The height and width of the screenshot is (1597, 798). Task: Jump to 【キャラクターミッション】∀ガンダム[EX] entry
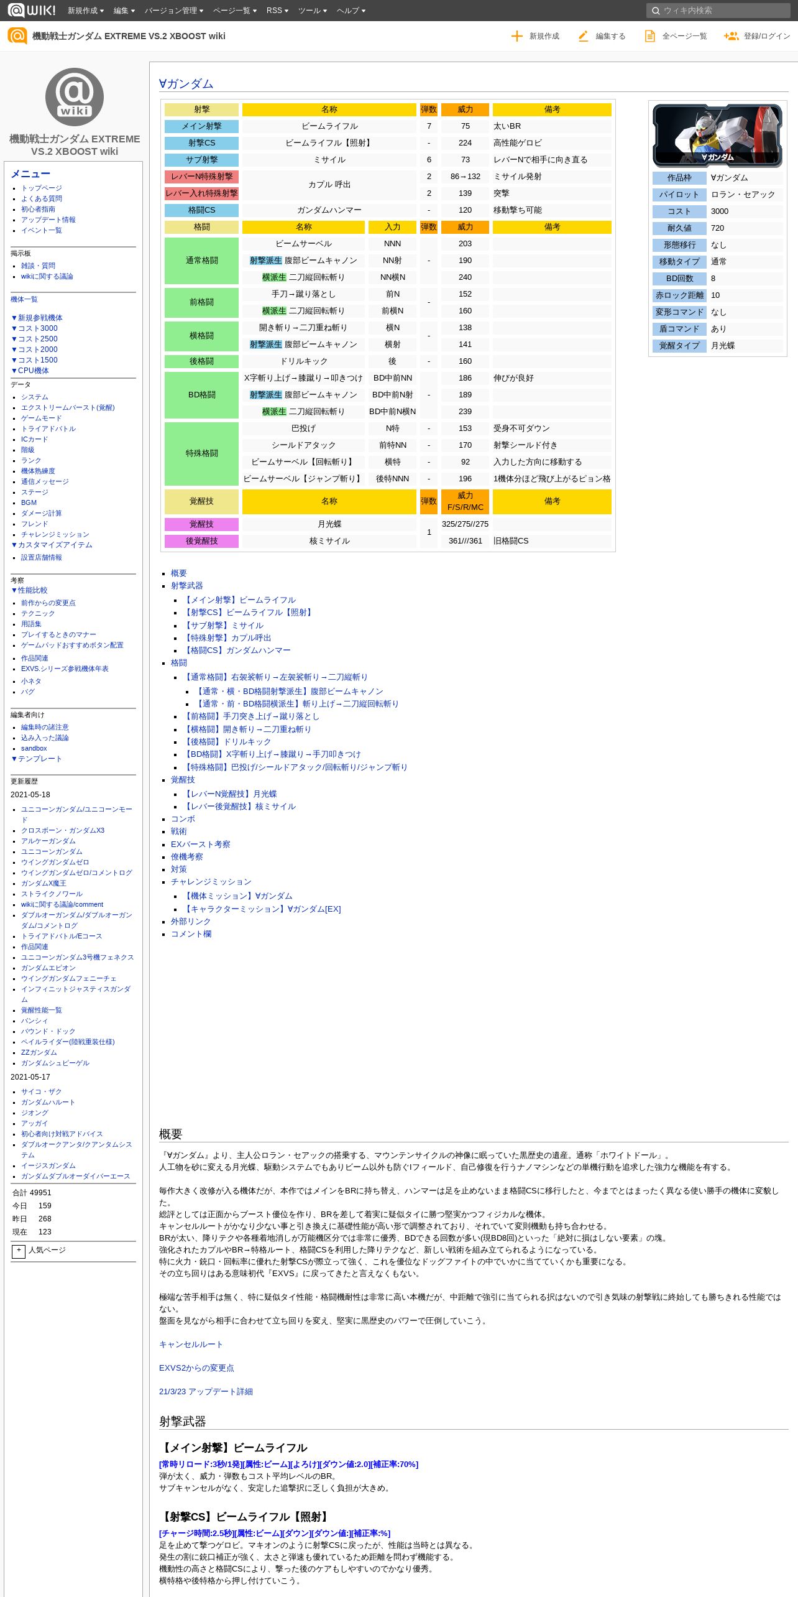(x=262, y=909)
